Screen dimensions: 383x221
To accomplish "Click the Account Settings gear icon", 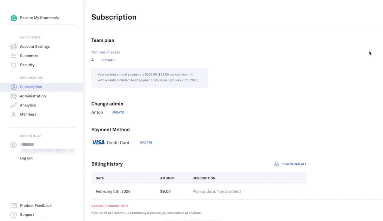I will click(13, 47).
